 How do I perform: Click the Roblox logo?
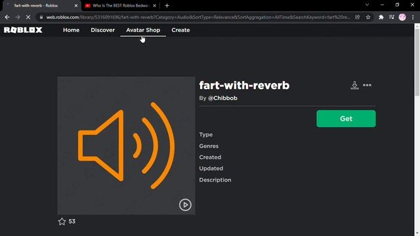[23, 30]
